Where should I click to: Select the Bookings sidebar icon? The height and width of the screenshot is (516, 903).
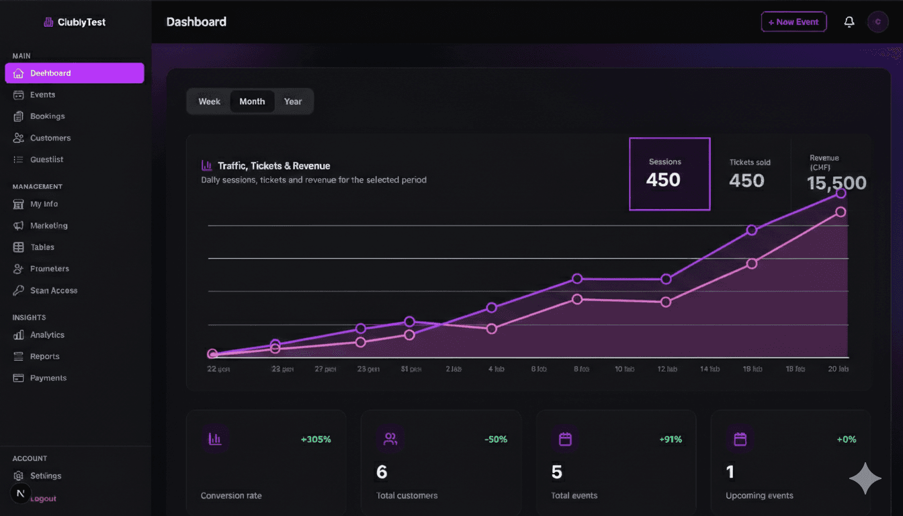[18, 116]
